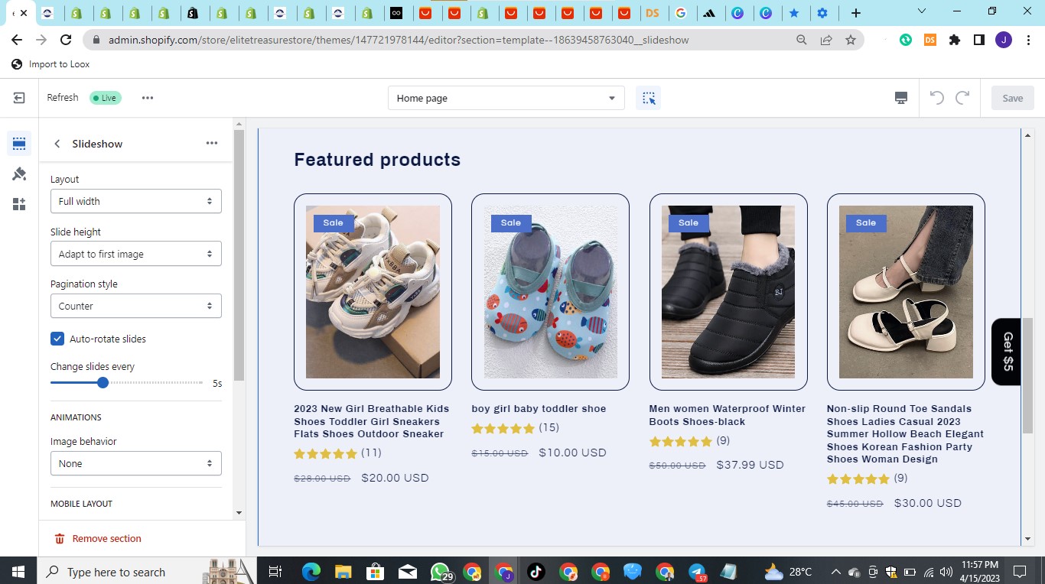Image resolution: width=1045 pixels, height=584 pixels.
Task: Open the Home page template selector
Action: (506, 98)
